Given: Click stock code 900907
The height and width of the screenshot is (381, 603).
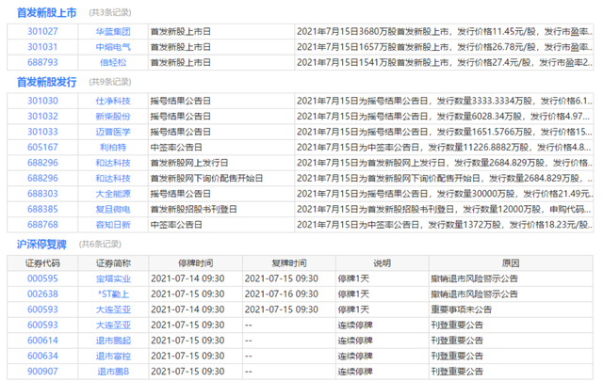Looking at the screenshot, I should (42, 371).
